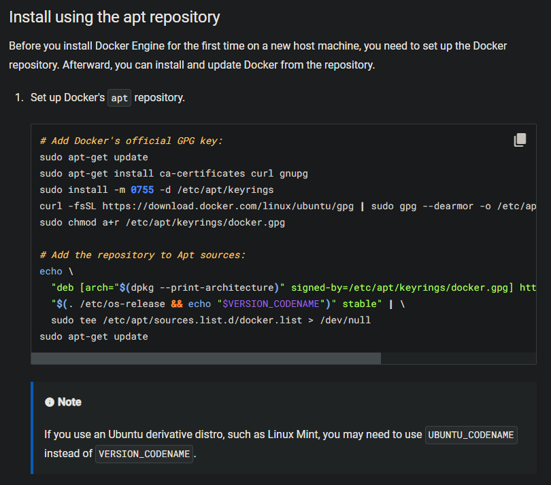This screenshot has width=551, height=485.
Task: Click the "echo \" line
Action: (x=56, y=271)
